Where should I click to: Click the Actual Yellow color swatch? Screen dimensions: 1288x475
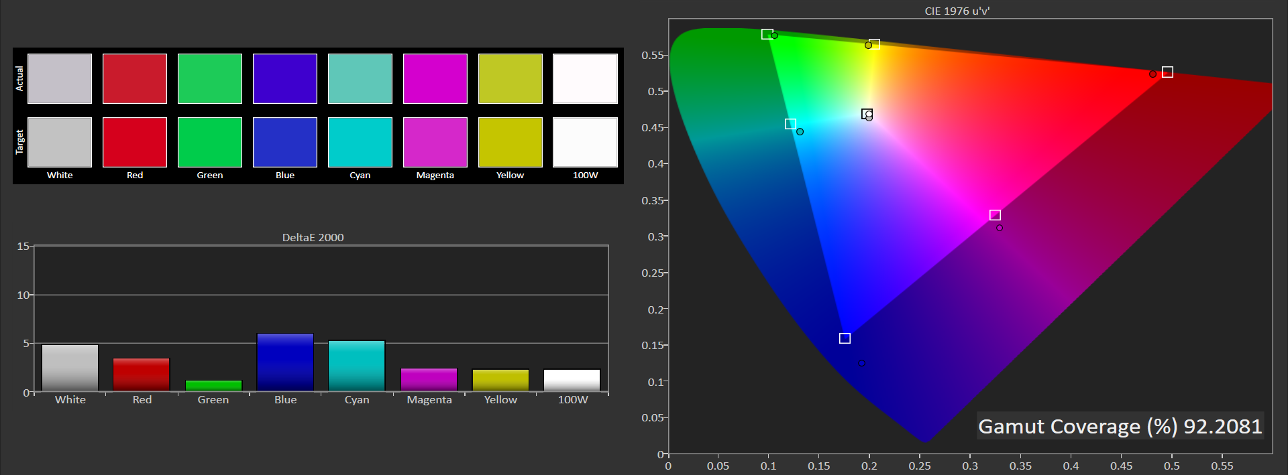tap(511, 79)
